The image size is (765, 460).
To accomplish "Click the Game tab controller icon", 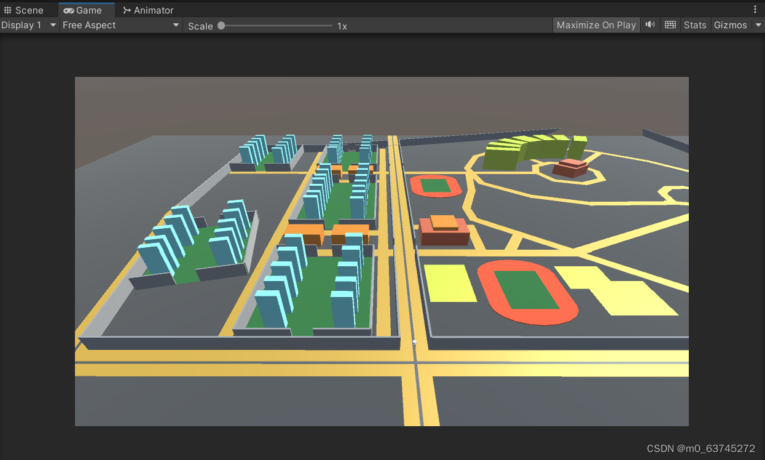I will tap(69, 10).
